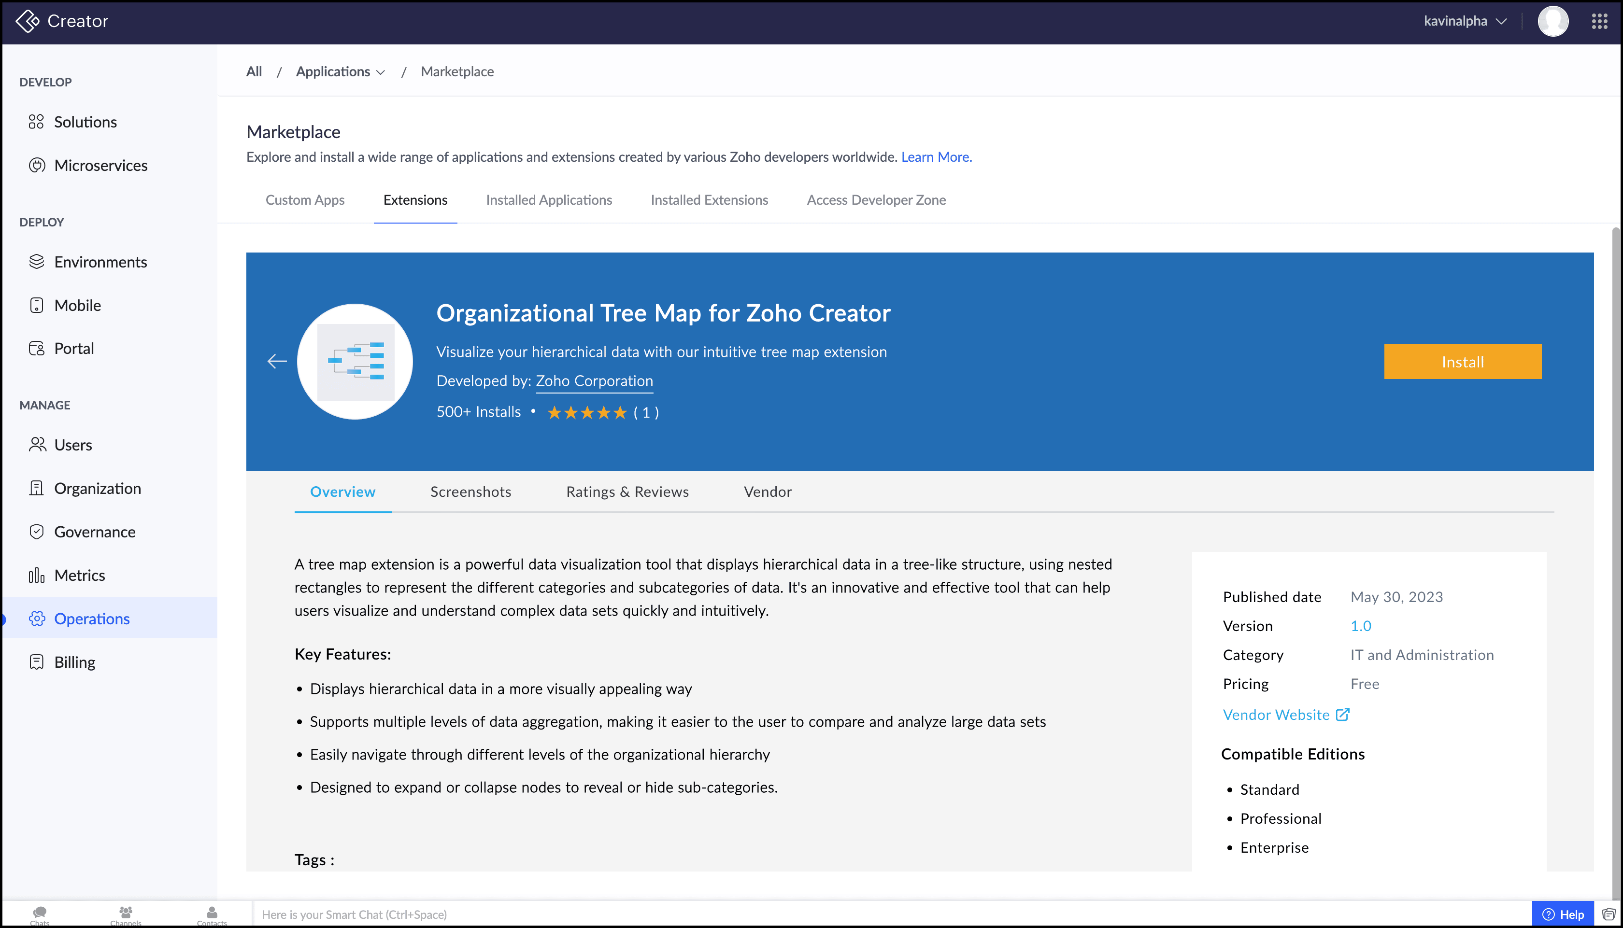Open the Zoho Corporation developer link

594,381
